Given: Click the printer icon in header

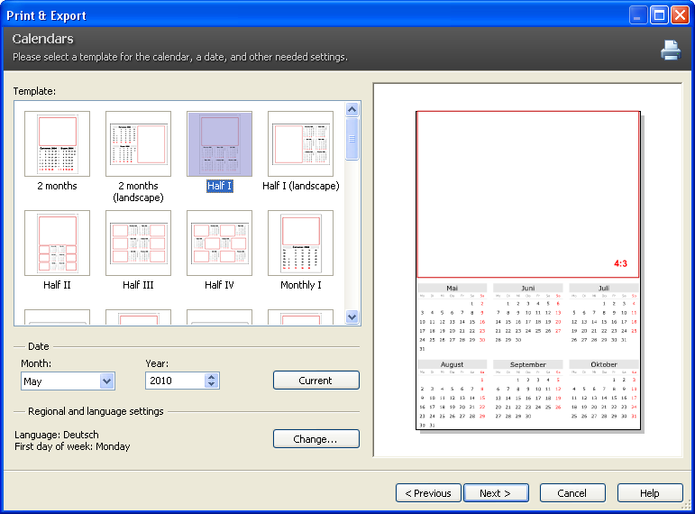Looking at the screenshot, I should (x=671, y=50).
